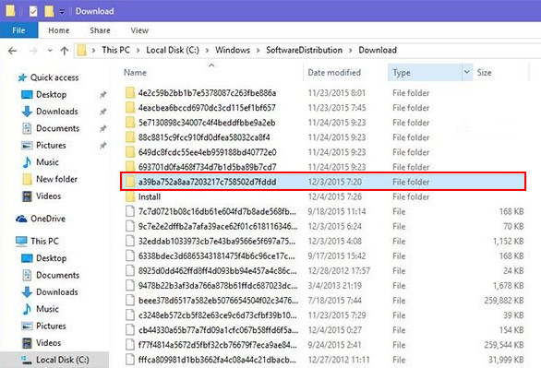Open pinned Documents under Quick access

(x=57, y=128)
